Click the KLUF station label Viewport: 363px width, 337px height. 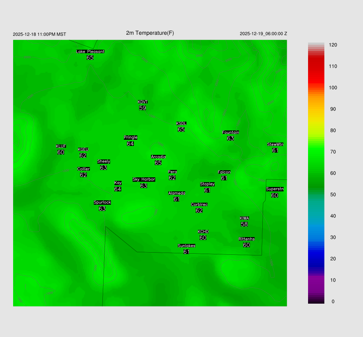point(61,146)
